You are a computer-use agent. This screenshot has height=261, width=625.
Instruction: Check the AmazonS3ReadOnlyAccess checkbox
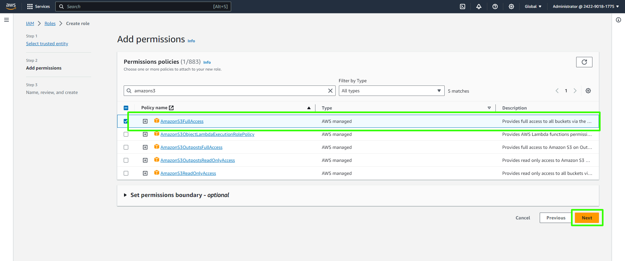point(126,173)
